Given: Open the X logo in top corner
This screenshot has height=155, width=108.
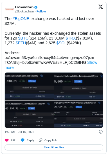Looking at the screenshot, I should click(101, 7).
